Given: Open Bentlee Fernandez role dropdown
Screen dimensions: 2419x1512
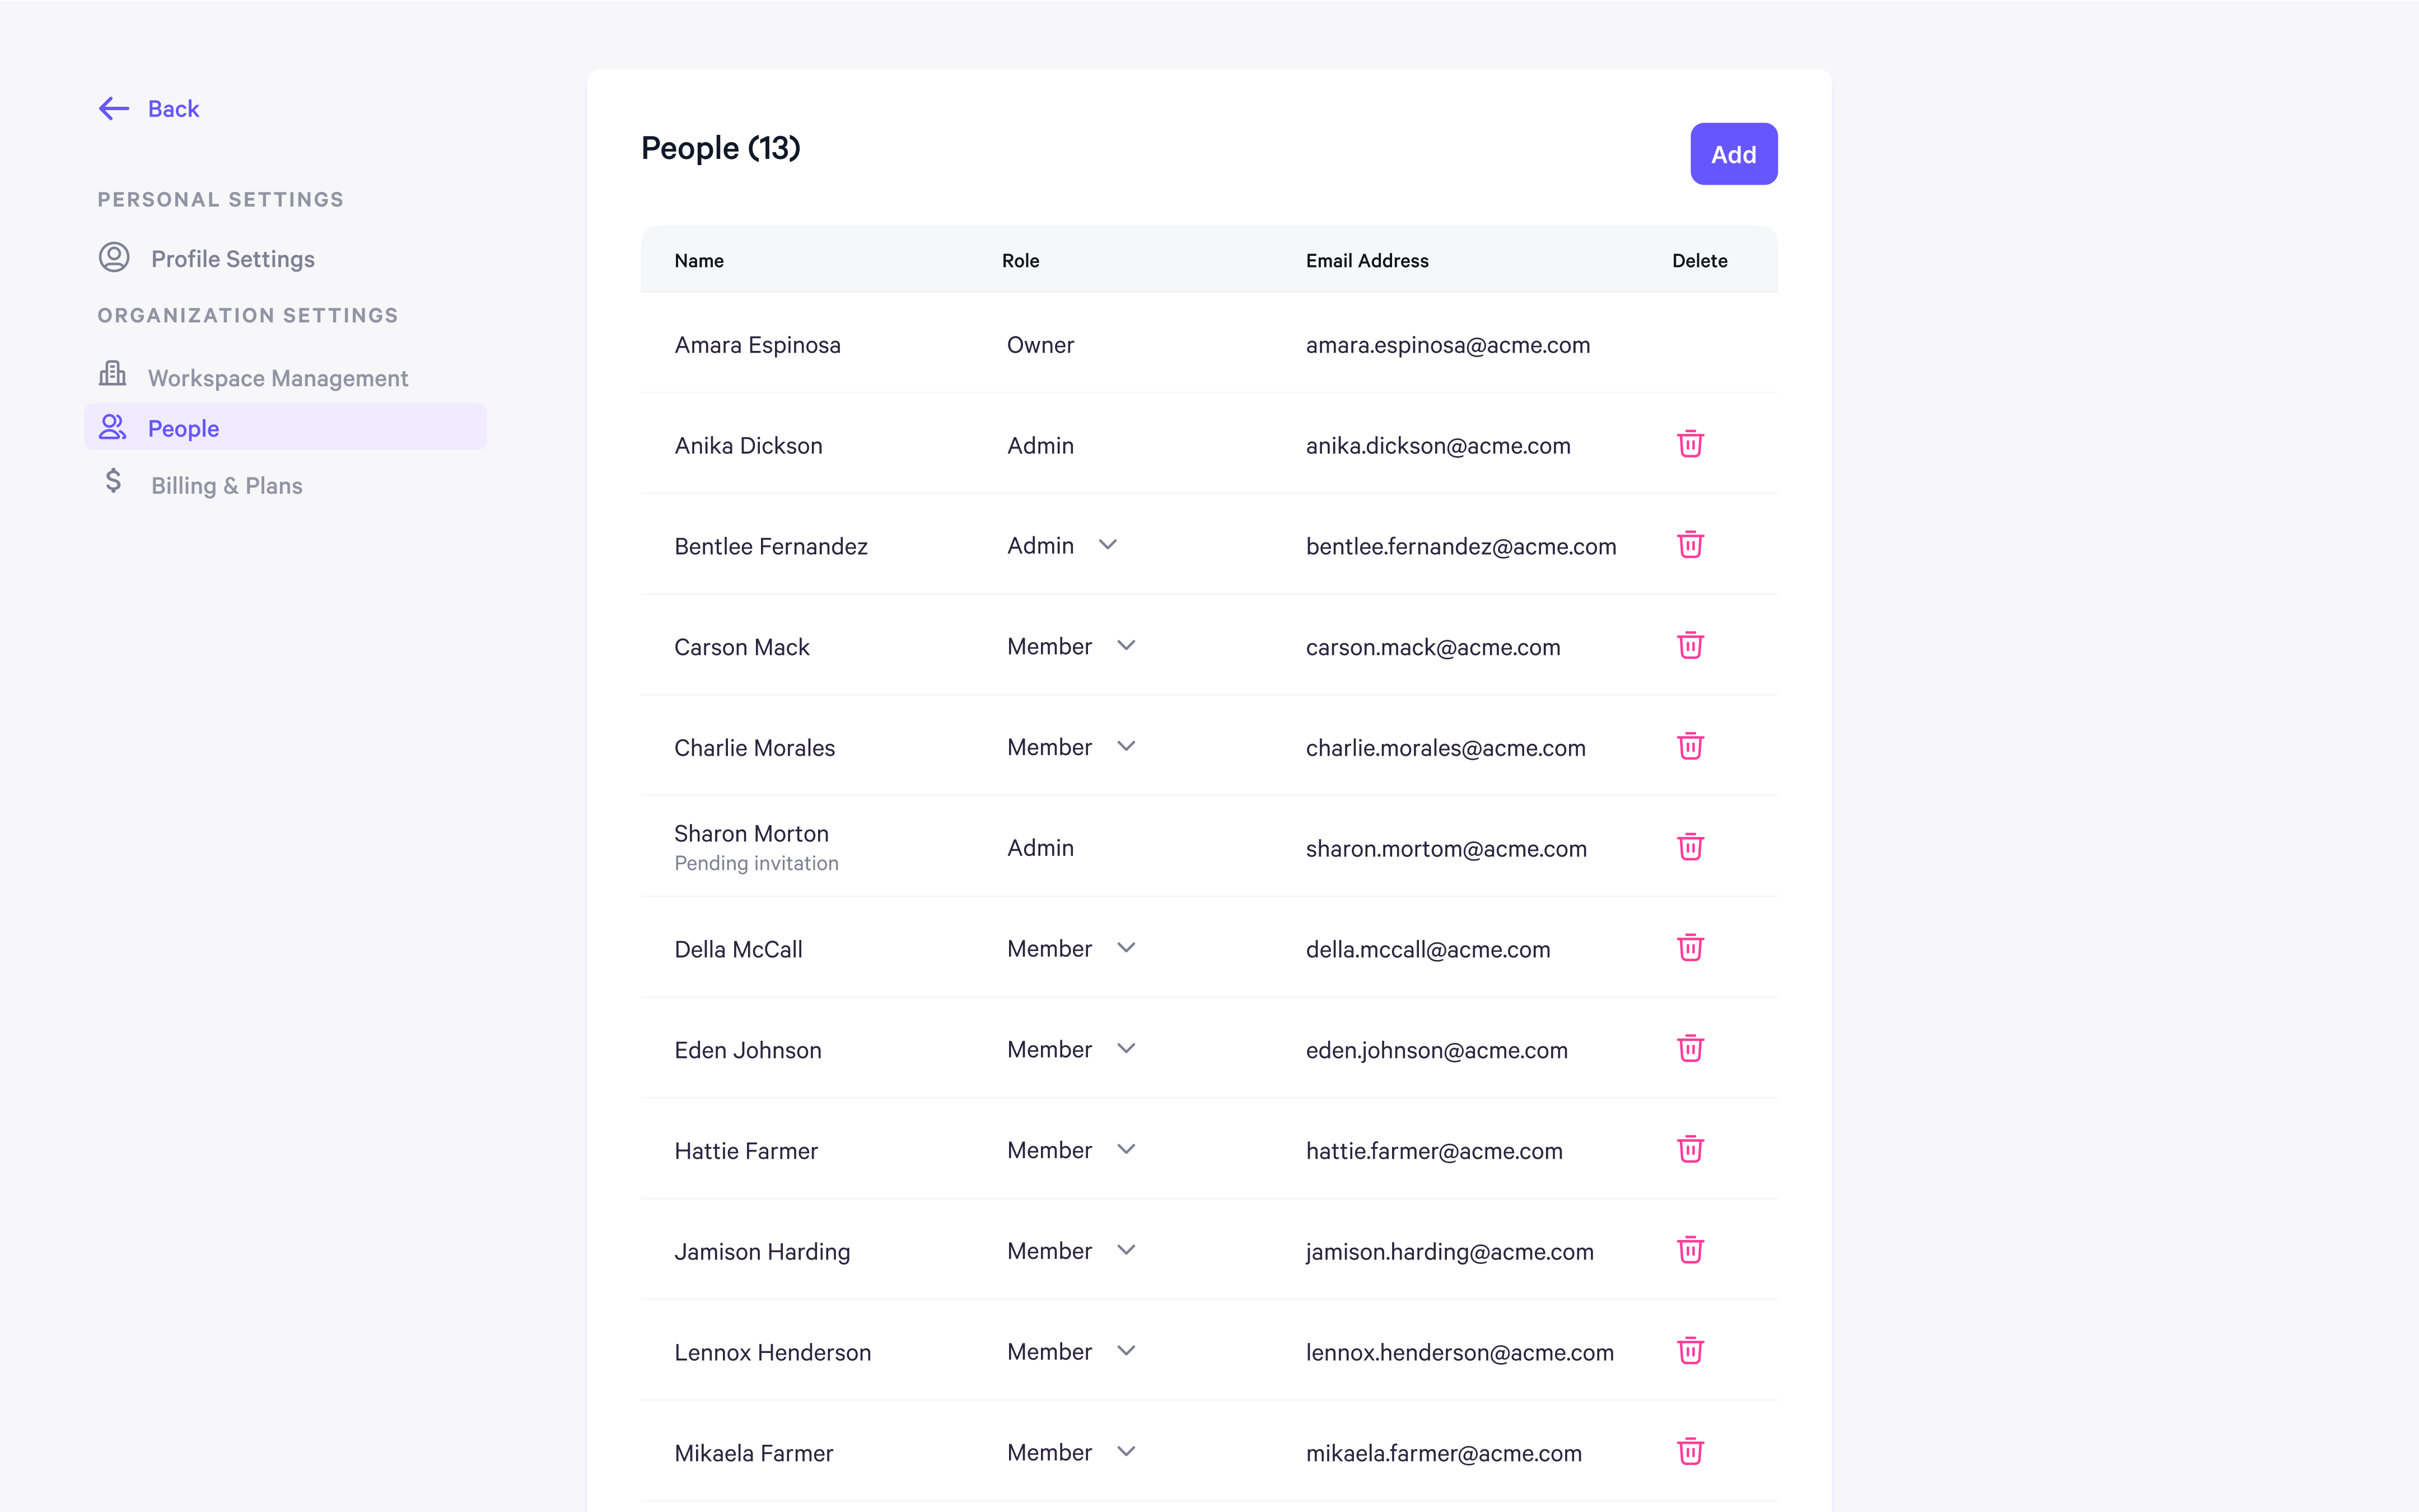Looking at the screenshot, I should (1108, 545).
